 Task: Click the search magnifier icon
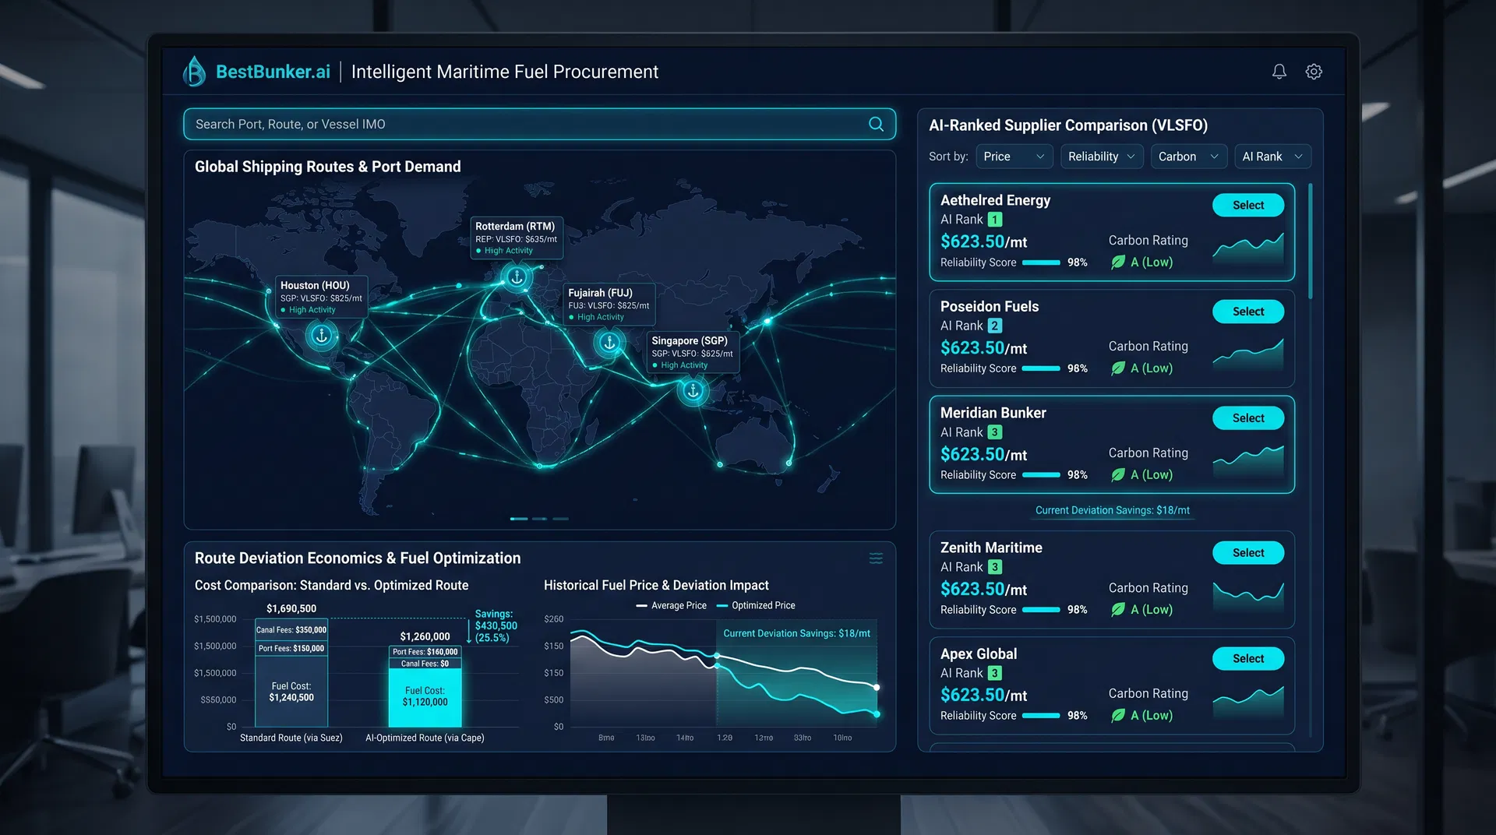[875, 124]
